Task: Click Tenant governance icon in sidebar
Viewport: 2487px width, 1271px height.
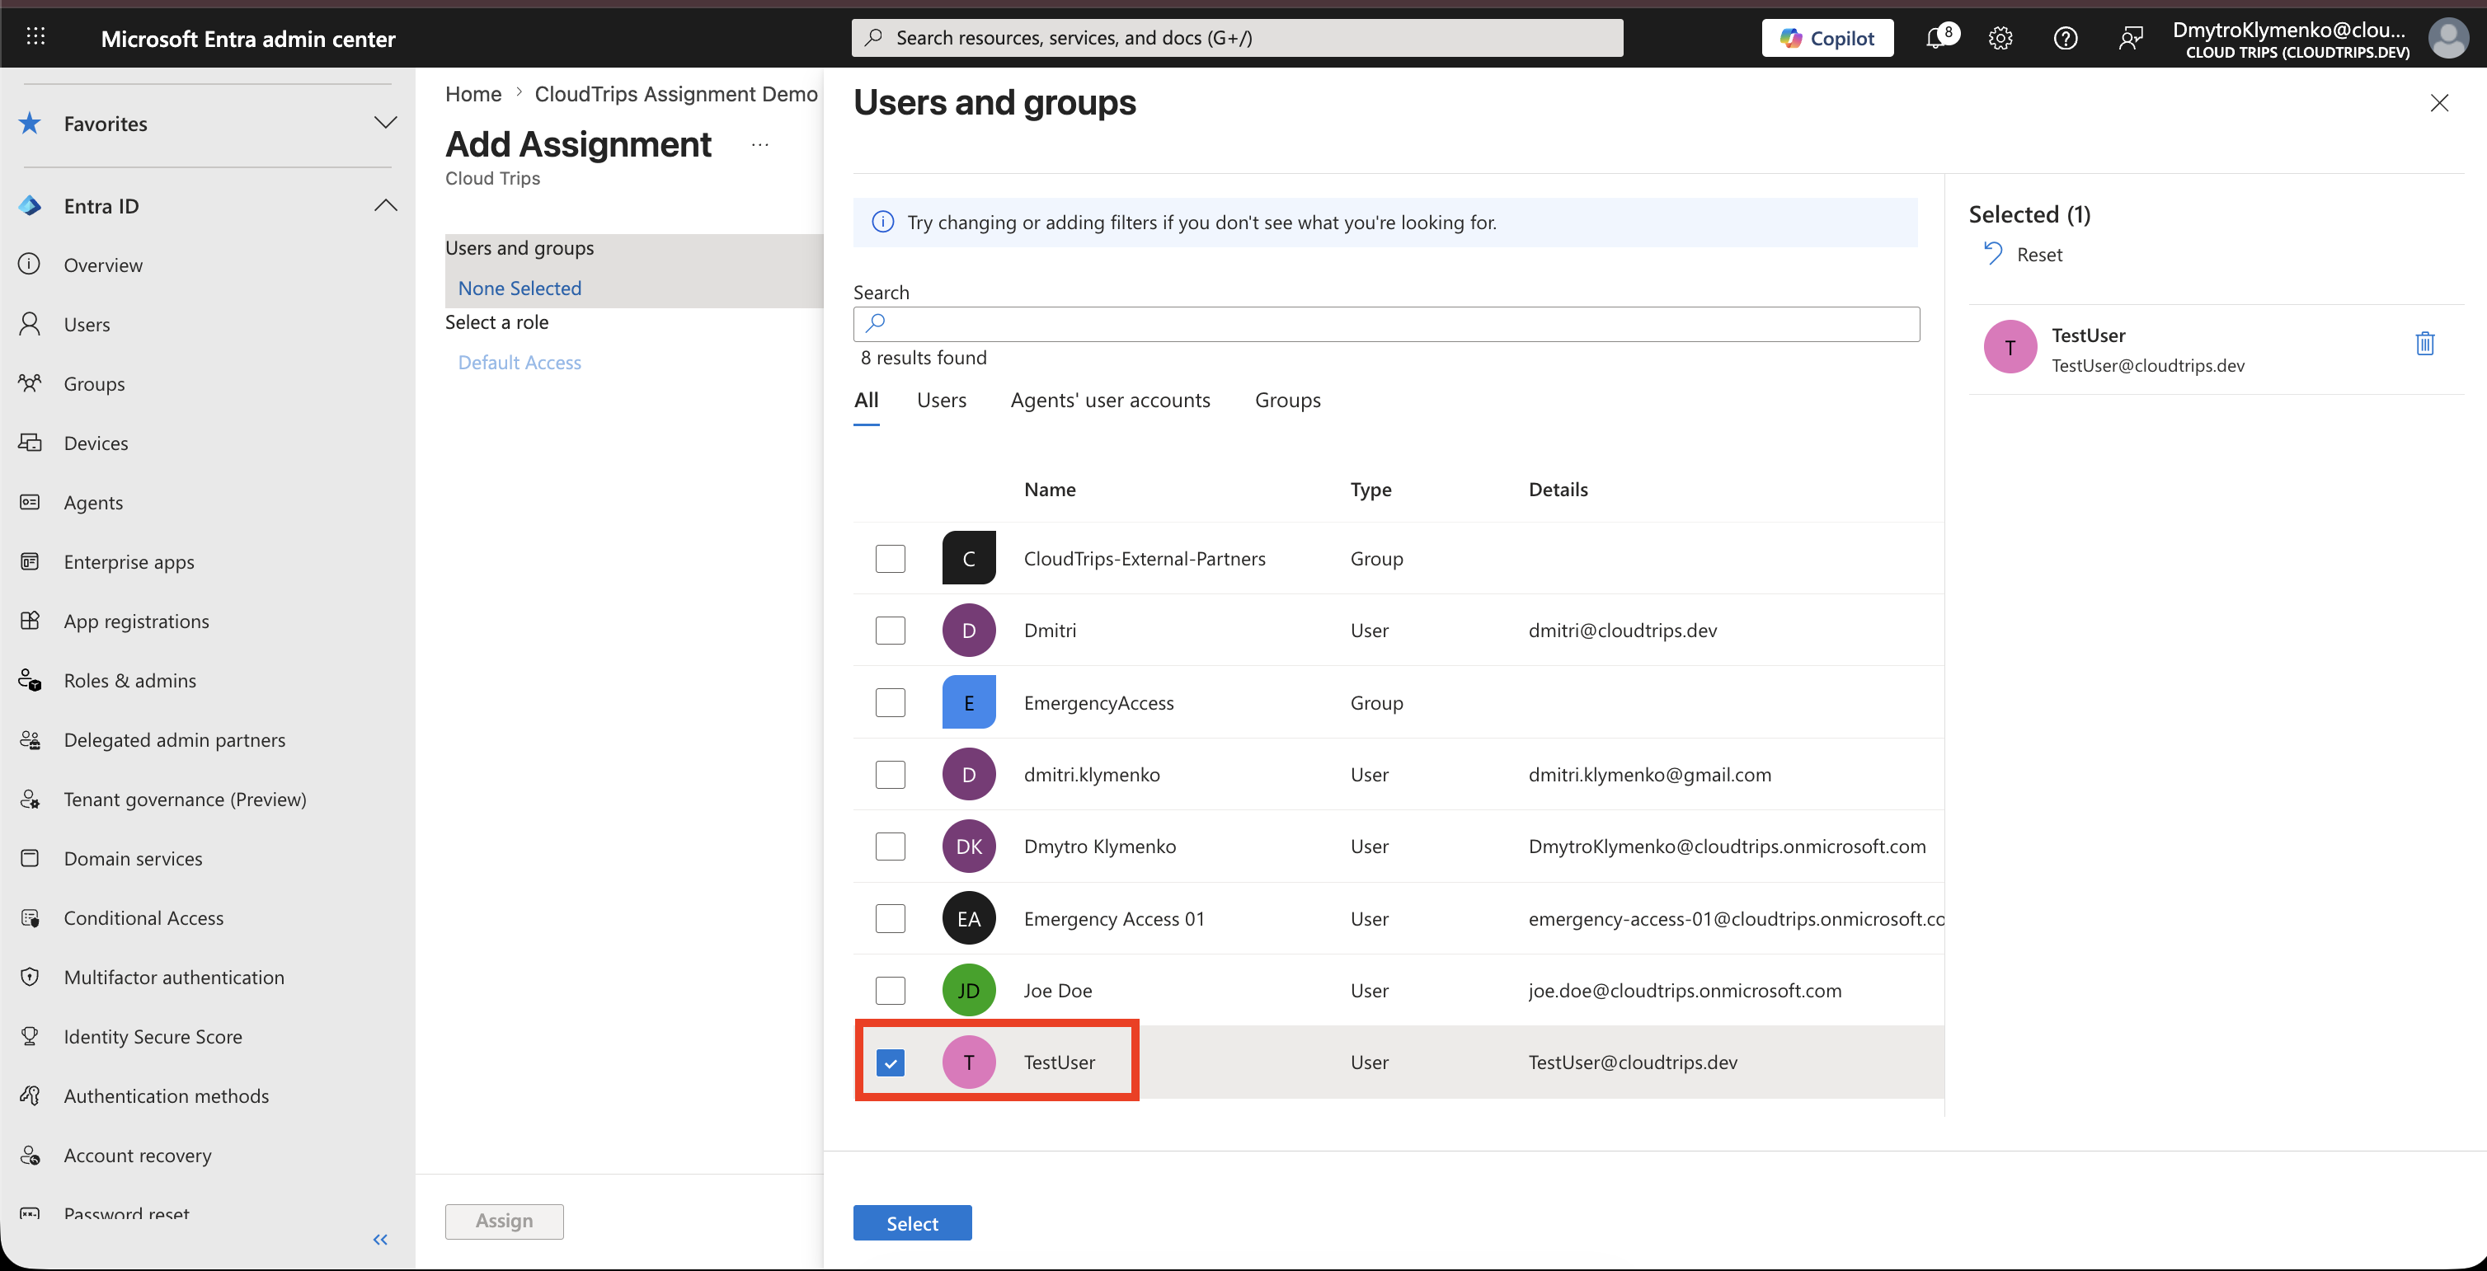Action: click(30, 798)
